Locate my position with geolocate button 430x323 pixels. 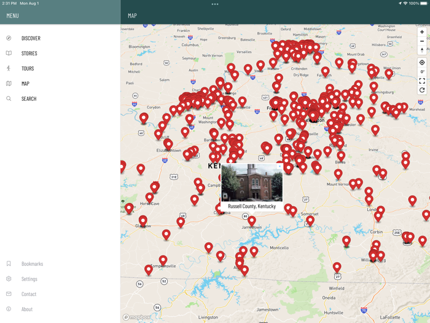pos(422,62)
